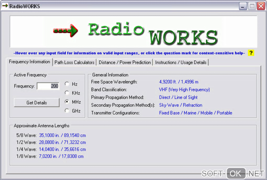Click the blue hover-help instruction text
The height and width of the screenshot is (180, 267).
pyautogui.click(x=129, y=53)
